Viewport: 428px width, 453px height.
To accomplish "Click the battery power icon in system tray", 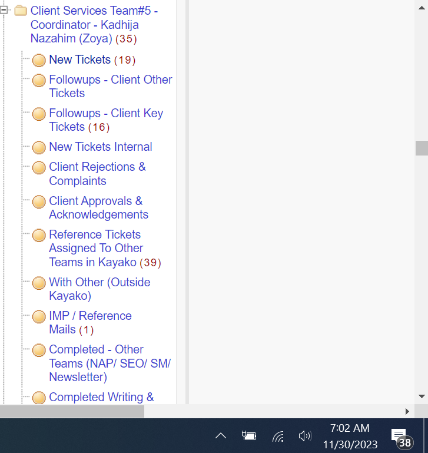I will pyautogui.click(x=248, y=435).
